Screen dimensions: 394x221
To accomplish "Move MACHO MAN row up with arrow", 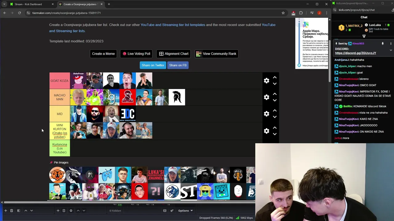I will point(275,94).
